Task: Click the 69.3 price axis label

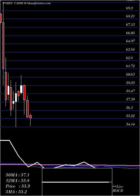Action: click(129, 8)
